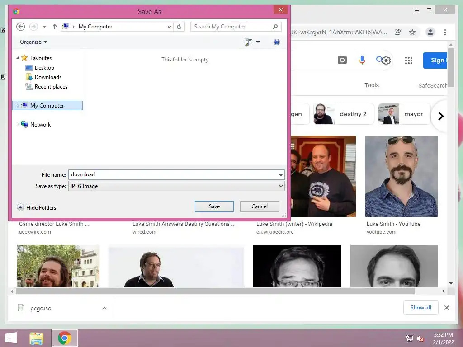Open the Google apps grid
This screenshot has height=347, width=463.
click(408, 61)
